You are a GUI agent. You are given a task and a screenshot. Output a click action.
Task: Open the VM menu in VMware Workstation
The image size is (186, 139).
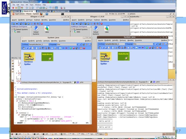coord(27,5)
